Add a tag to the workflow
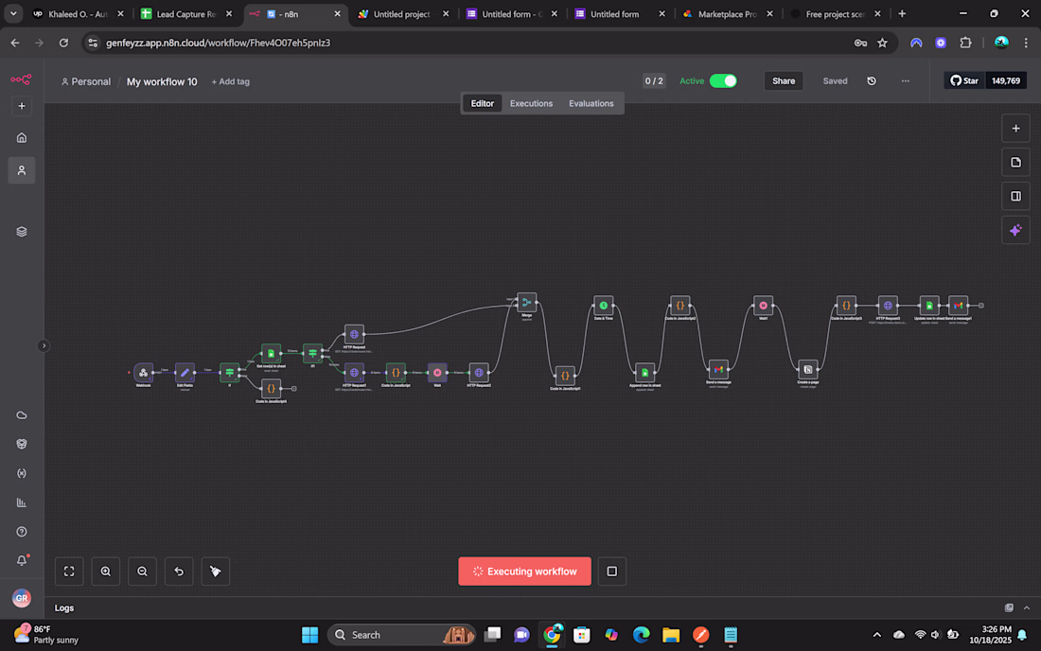The width and height of the screenshot is (1041, 651). (x=230, y=81)
